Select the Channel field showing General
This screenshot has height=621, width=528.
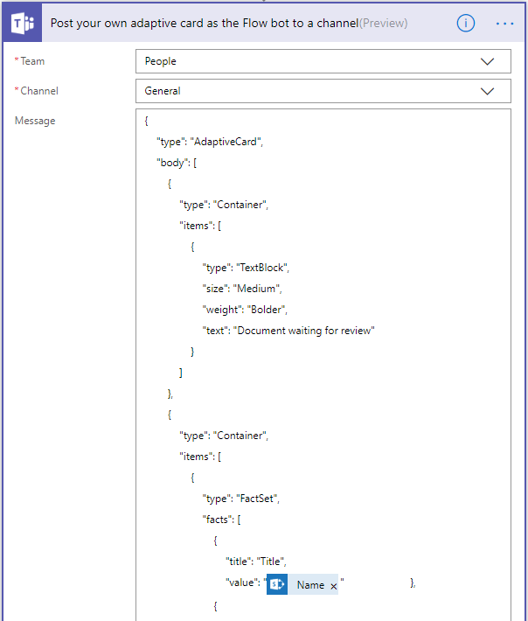tap(306, 91)
